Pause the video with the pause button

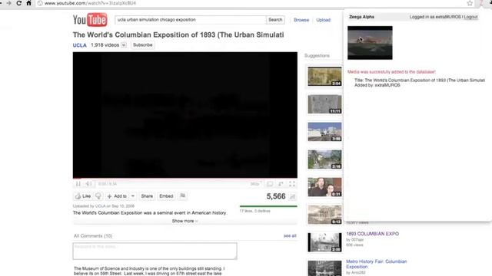tap(78, 184)
